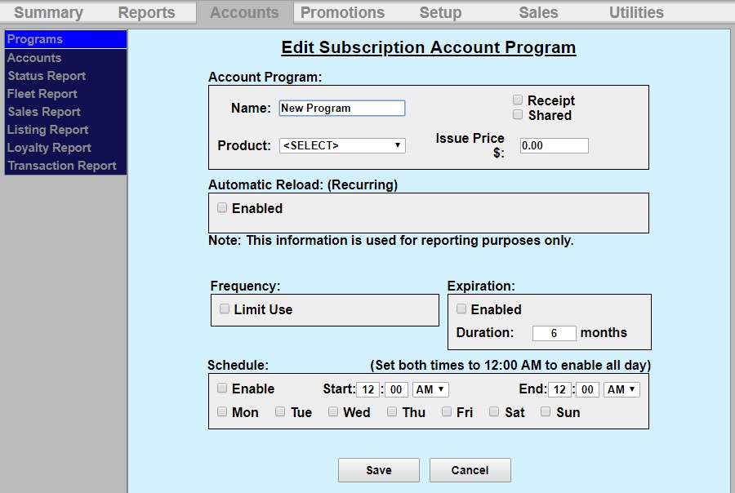
Task: Open Loyalty Report in sidebar
Action: pos(49,148)
